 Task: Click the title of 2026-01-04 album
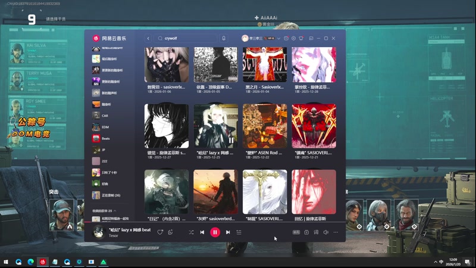point(264,87)
